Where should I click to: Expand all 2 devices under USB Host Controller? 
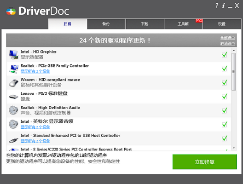35,141
